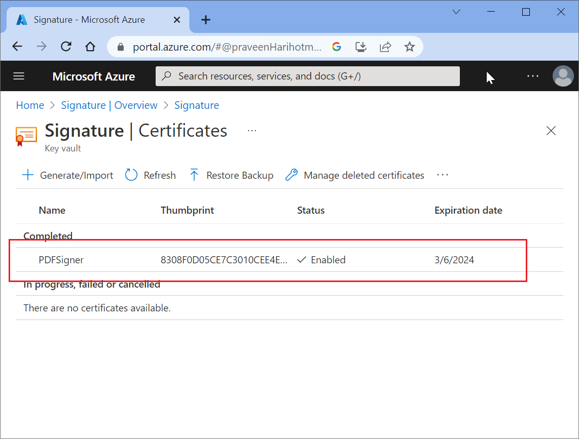Navigate to Home via the breadcrumb
579x439 pixels.
30,105
